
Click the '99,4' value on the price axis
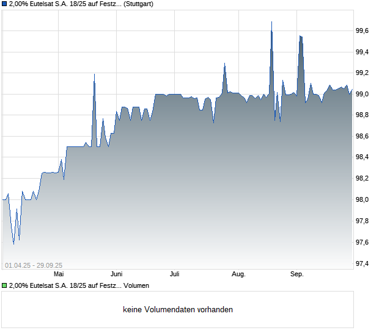tap(362, 52)
